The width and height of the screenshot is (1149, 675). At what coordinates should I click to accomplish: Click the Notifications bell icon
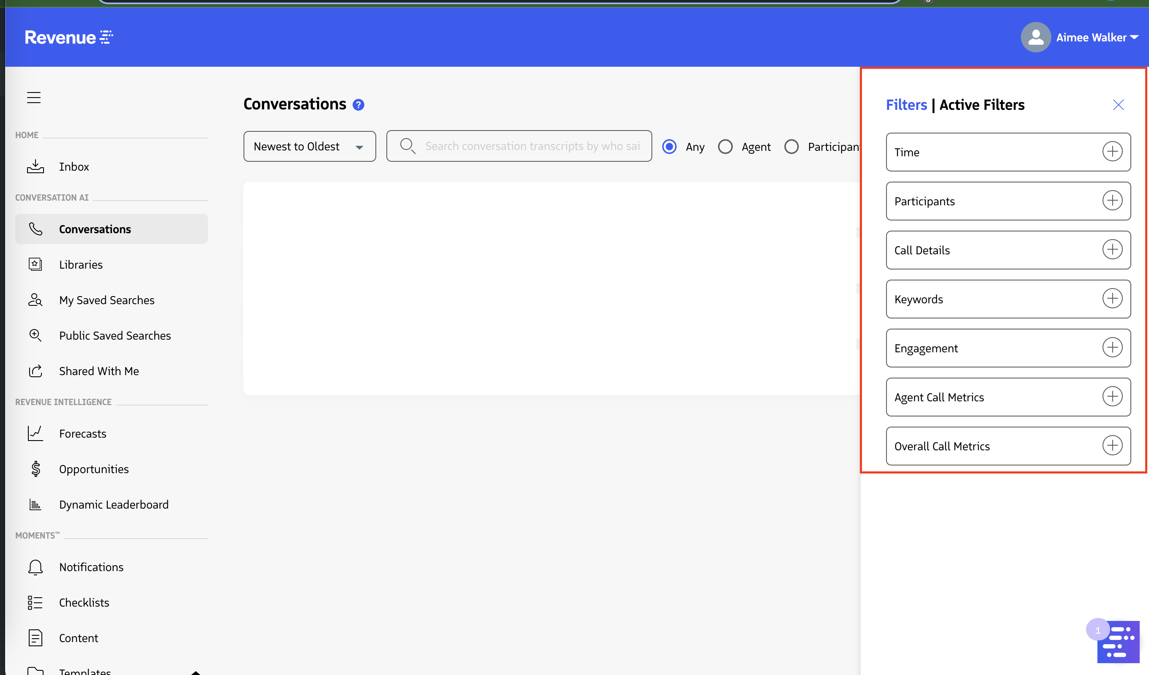pos(35,567)
